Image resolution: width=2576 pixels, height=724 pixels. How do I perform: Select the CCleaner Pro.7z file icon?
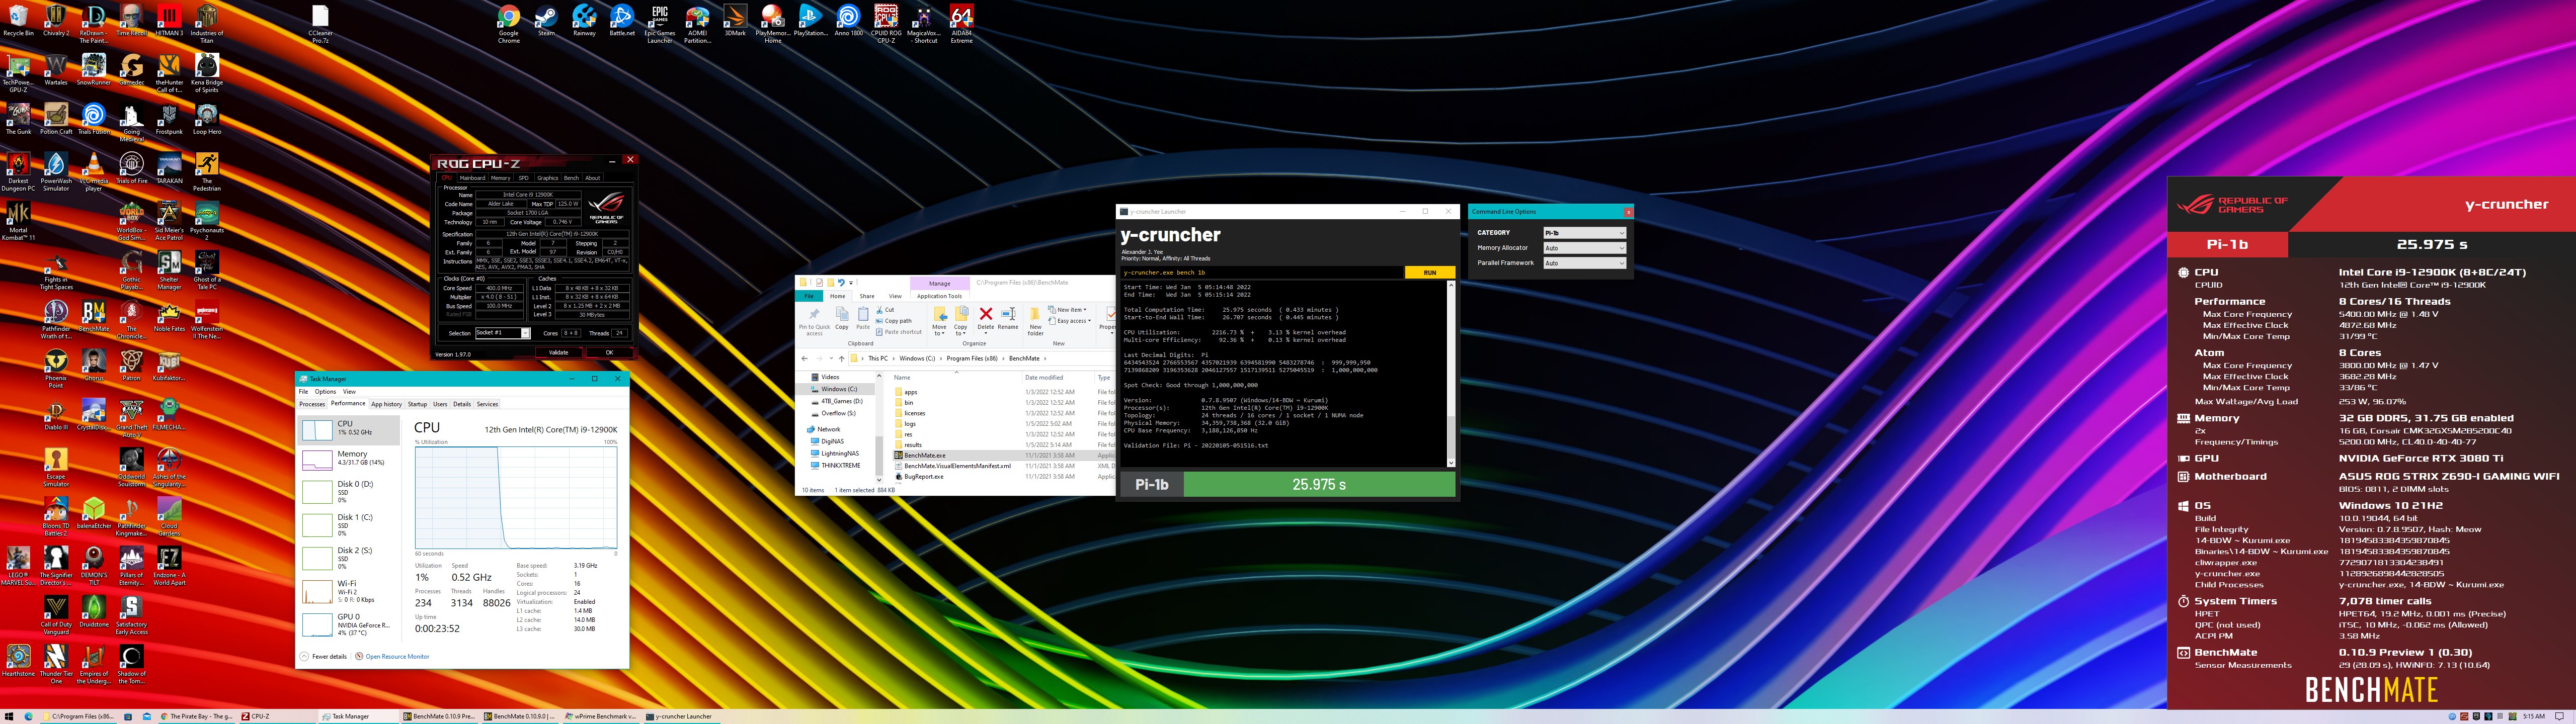[x=320, y=24]
